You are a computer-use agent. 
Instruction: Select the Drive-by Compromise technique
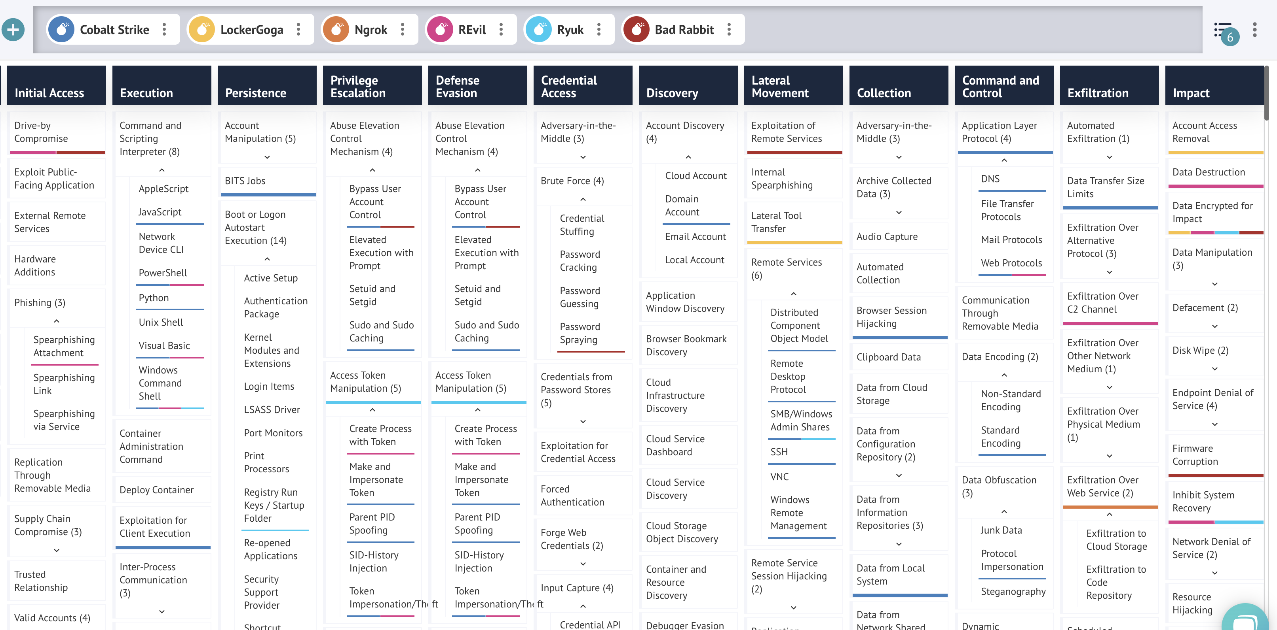point(41,132)
